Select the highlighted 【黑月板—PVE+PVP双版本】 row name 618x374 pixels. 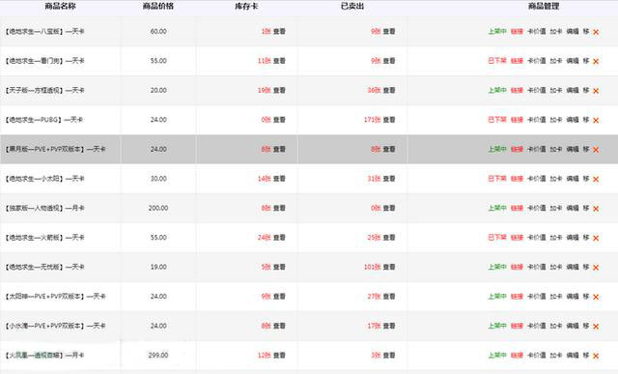point(55,149)
